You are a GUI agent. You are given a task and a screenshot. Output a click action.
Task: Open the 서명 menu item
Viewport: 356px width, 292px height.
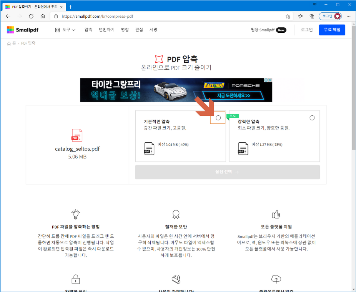(153, 30)
